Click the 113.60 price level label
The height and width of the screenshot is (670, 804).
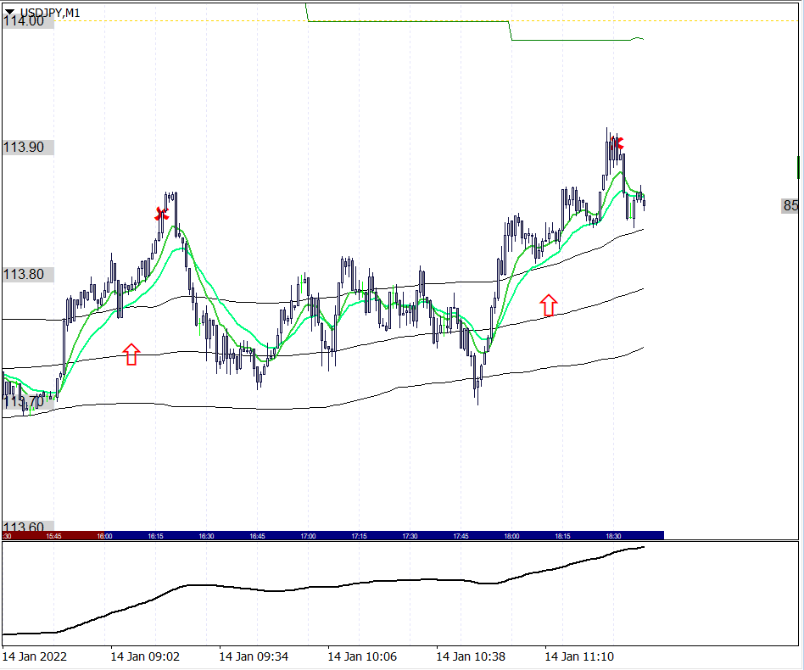tap(25, 528)
